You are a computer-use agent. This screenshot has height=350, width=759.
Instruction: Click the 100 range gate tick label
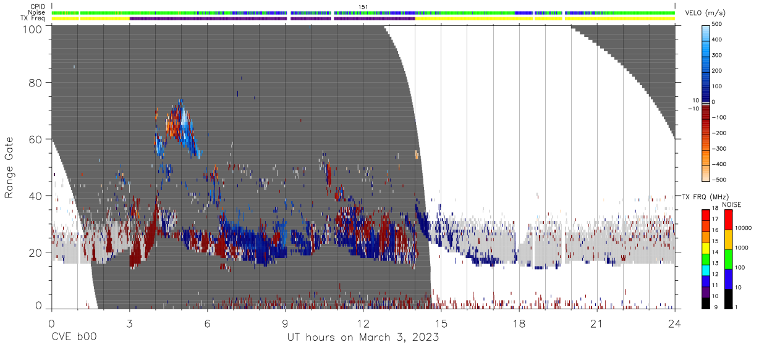tap(33, 29)
